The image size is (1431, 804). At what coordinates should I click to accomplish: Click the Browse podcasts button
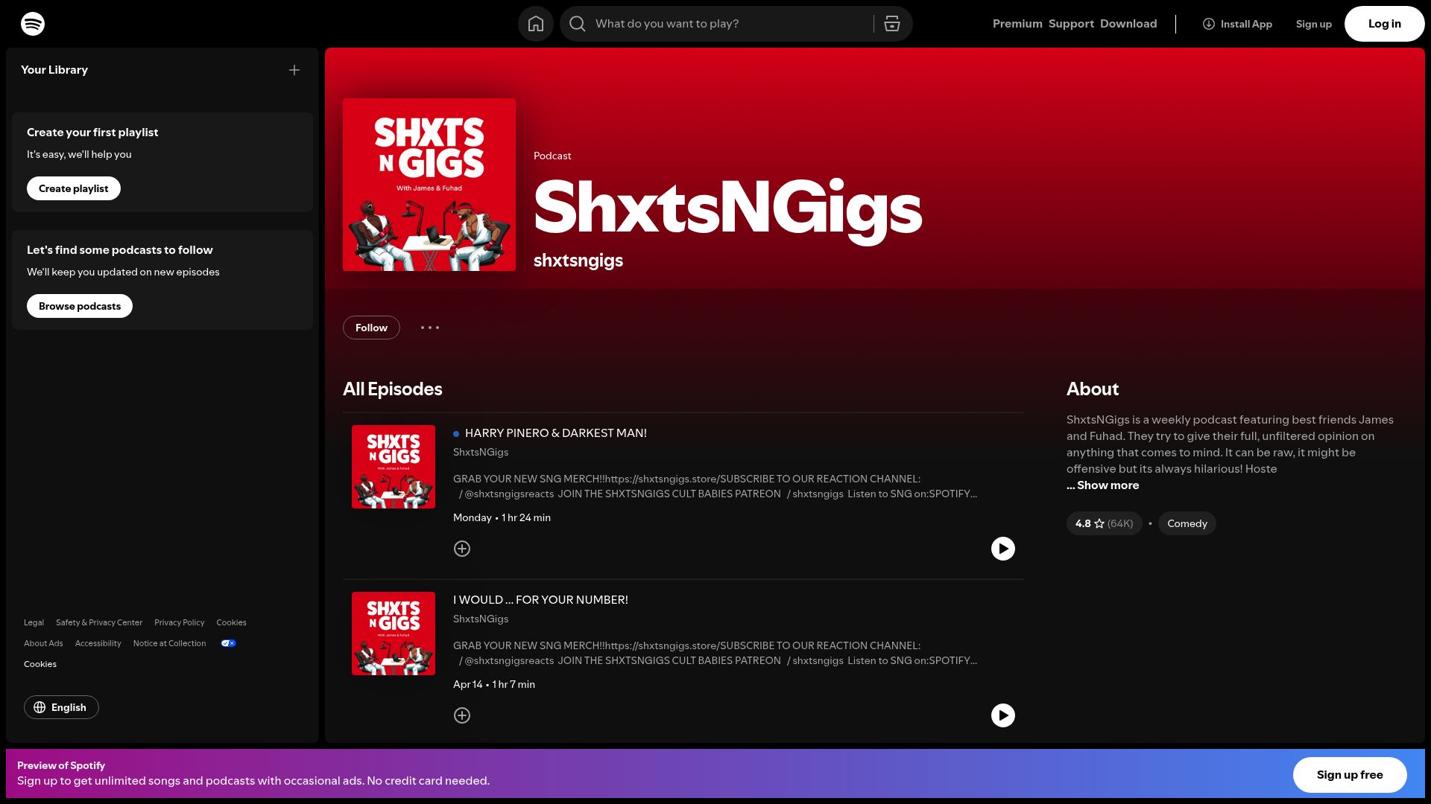pyautogui.click(x=80, y=306)
